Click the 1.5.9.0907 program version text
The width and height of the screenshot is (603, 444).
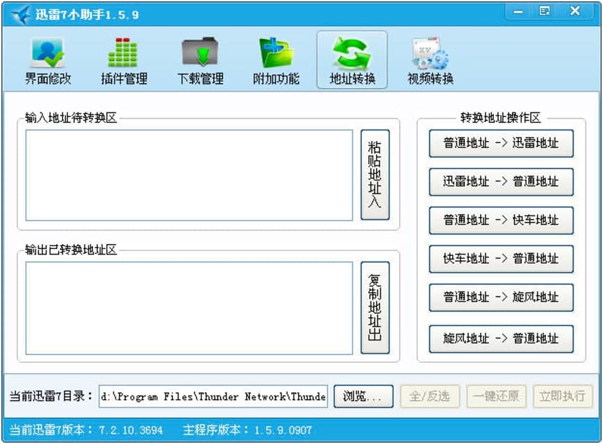click(x=283, y=430)
